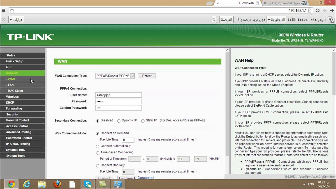336x189 pixels.
Task: Choose Connect on Demand mode
Action: (x=98, y=134)
